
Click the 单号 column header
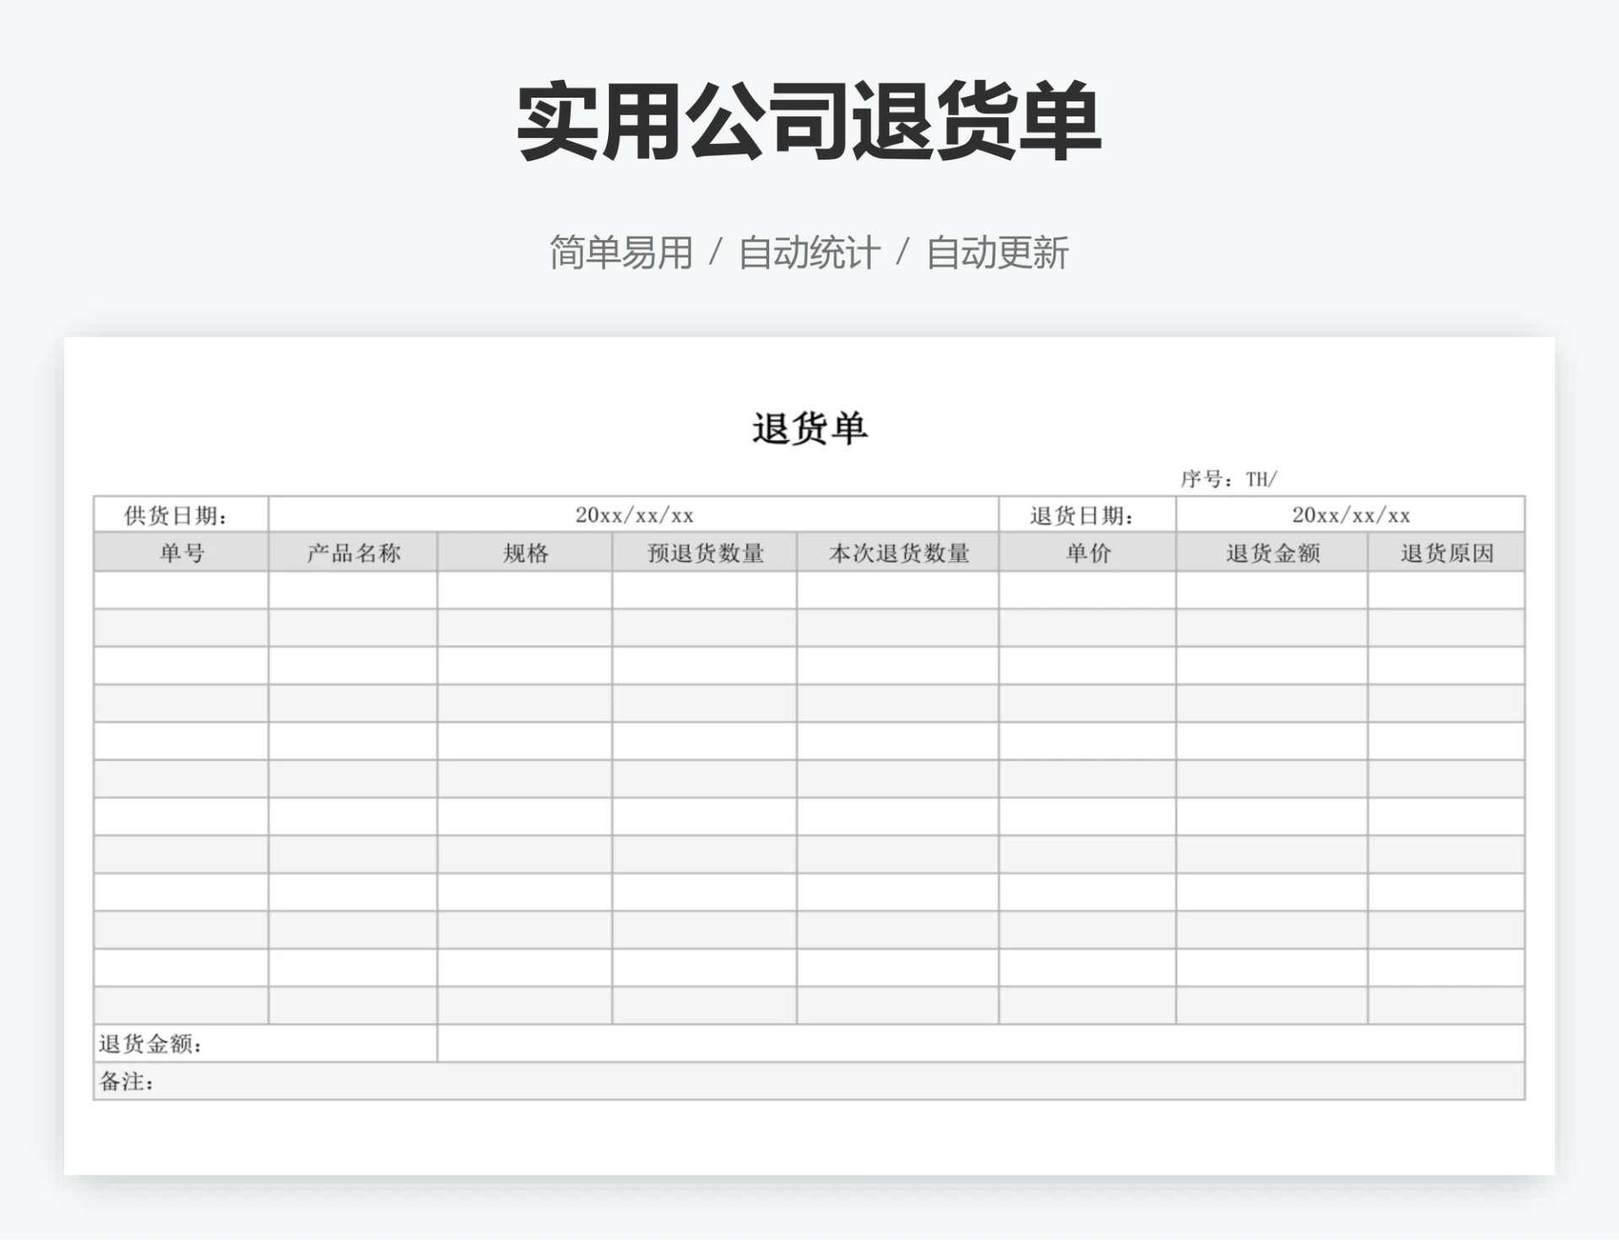pos(181,554)
